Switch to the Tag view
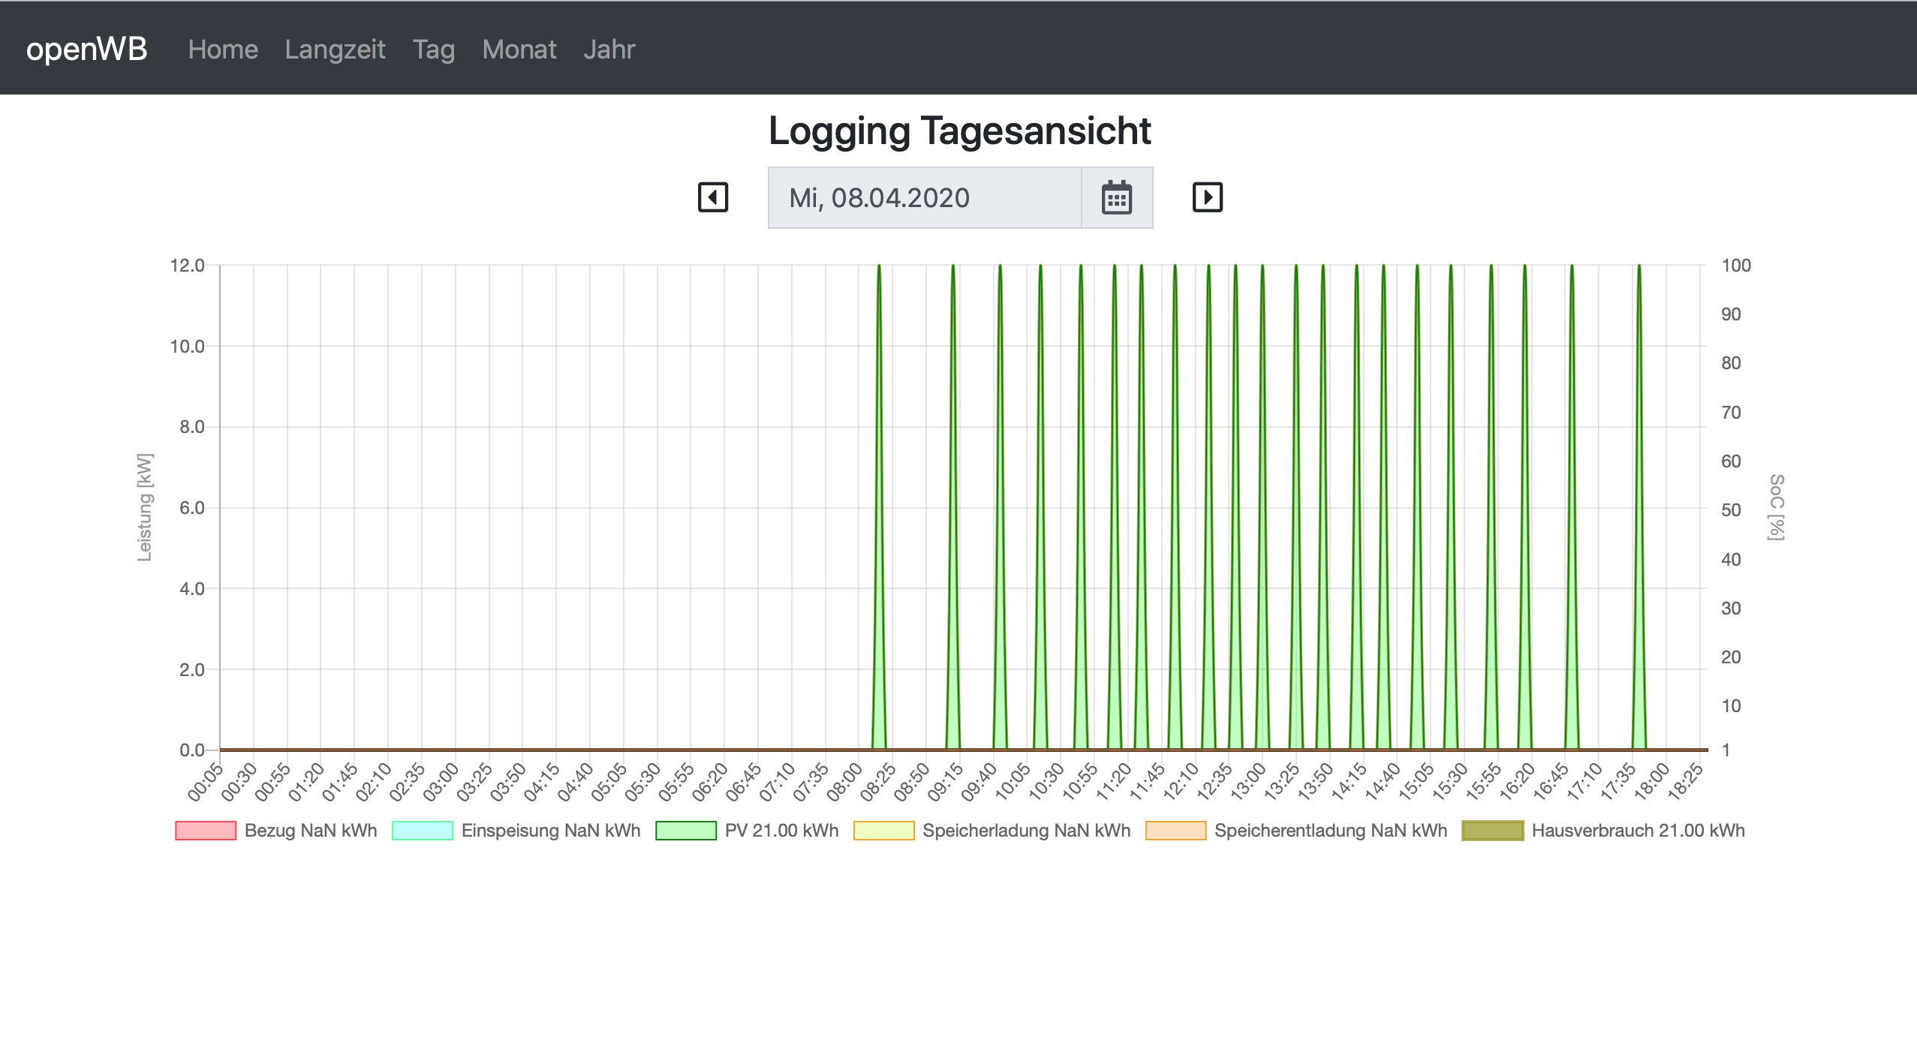 434,50
